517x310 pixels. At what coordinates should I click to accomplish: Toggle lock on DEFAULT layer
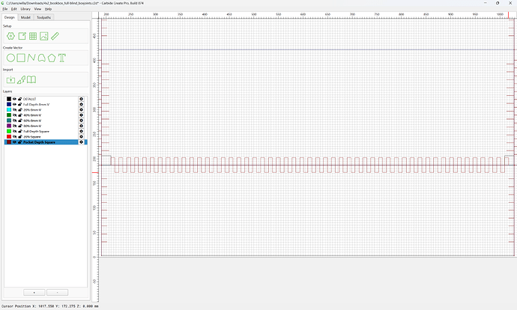click(19, 99)
